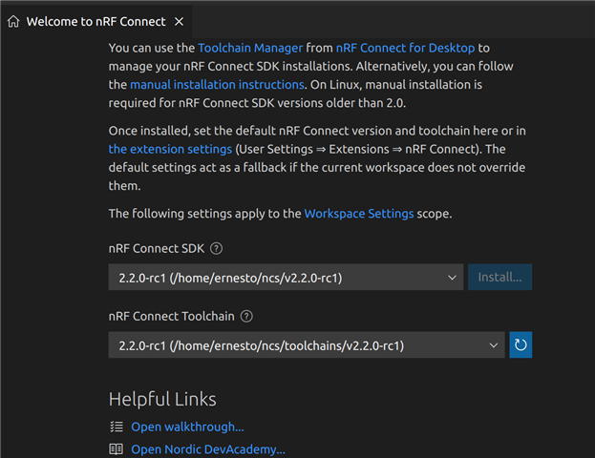Image resolution: width=595 pixels, height=458 pixels.
Task: Click the nRF Connect SDK label
Action: pyautogui.click(x=157, y=249)
